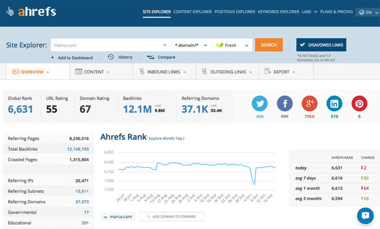Expand the Export menu arrow
The height and width of the screenshot is (229, 380).
[294, 72]
